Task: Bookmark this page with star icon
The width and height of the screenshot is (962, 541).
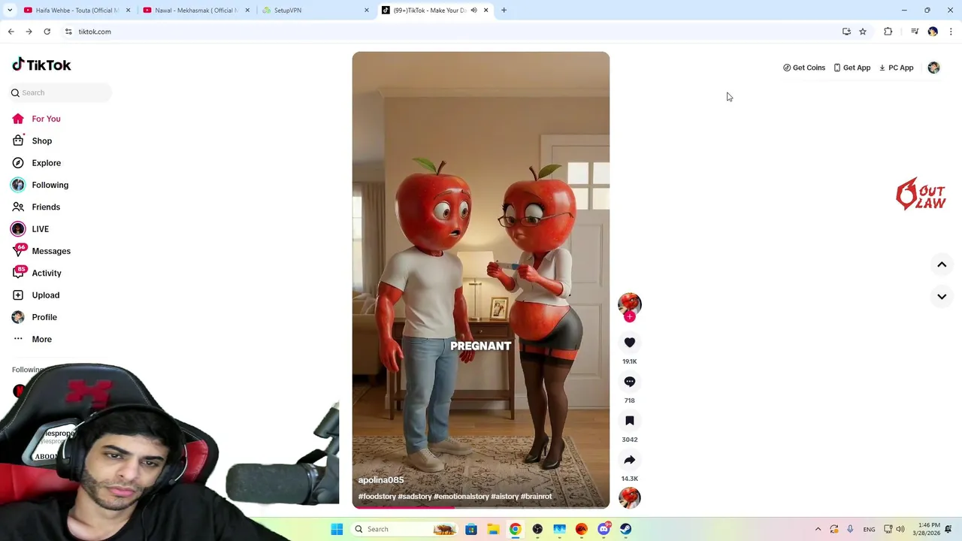Action: [x=863, y=32]
